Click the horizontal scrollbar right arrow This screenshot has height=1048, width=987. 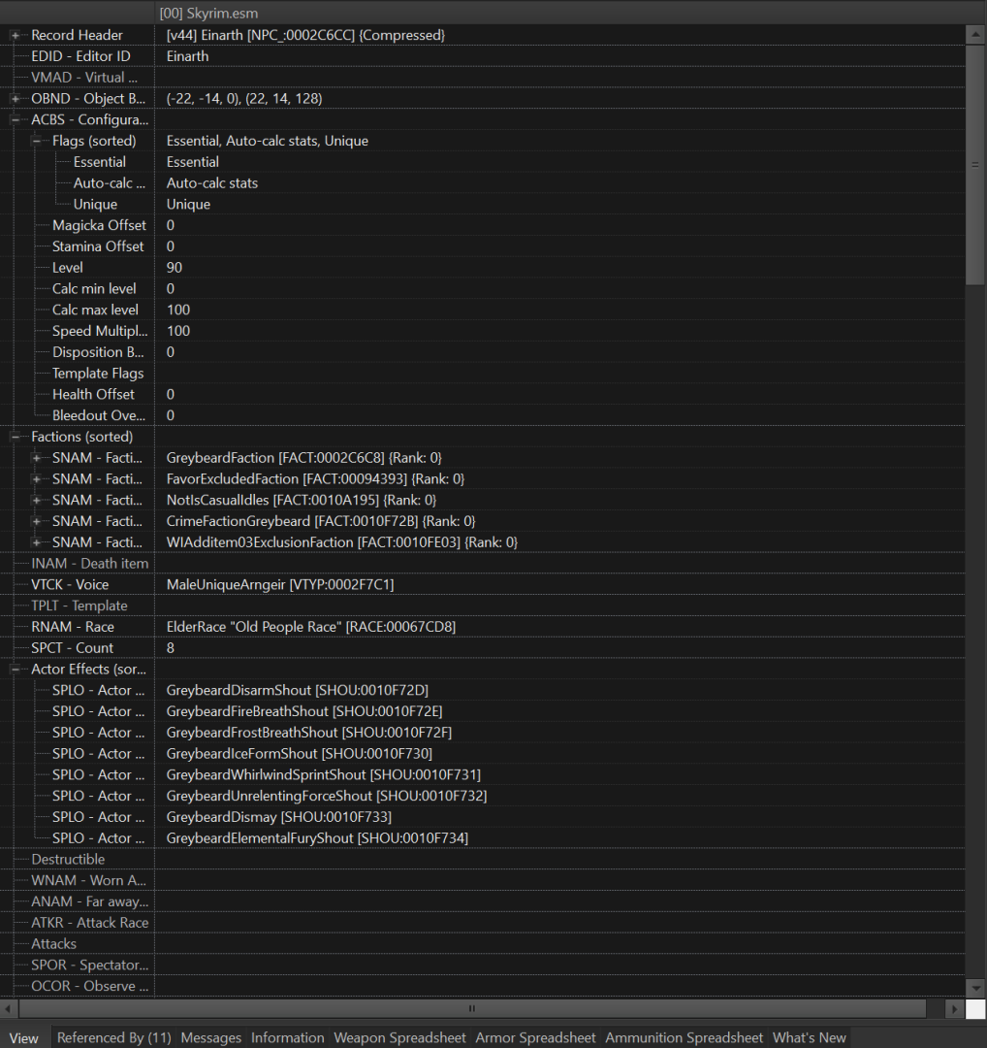point(954,1008)
